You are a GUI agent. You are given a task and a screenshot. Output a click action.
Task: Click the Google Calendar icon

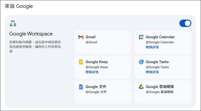pos(141,37)
